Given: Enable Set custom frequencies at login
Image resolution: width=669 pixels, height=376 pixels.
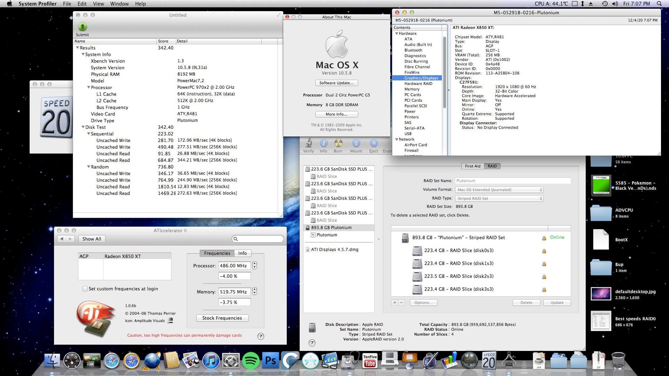Looking at the screenshot, I should 85,289.
